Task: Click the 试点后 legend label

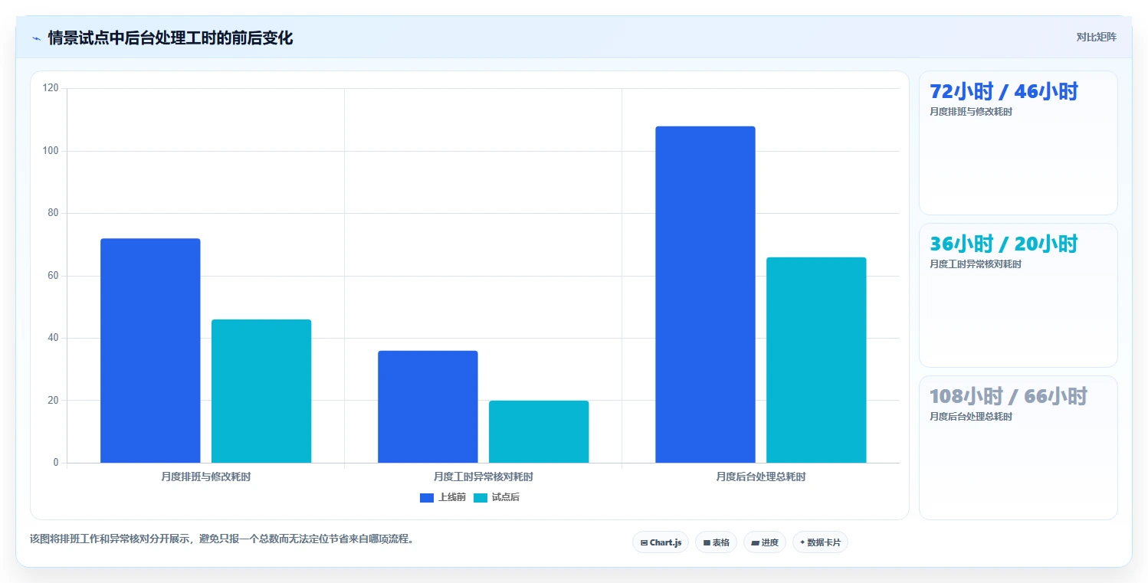Action: click(x=506, y=498)
